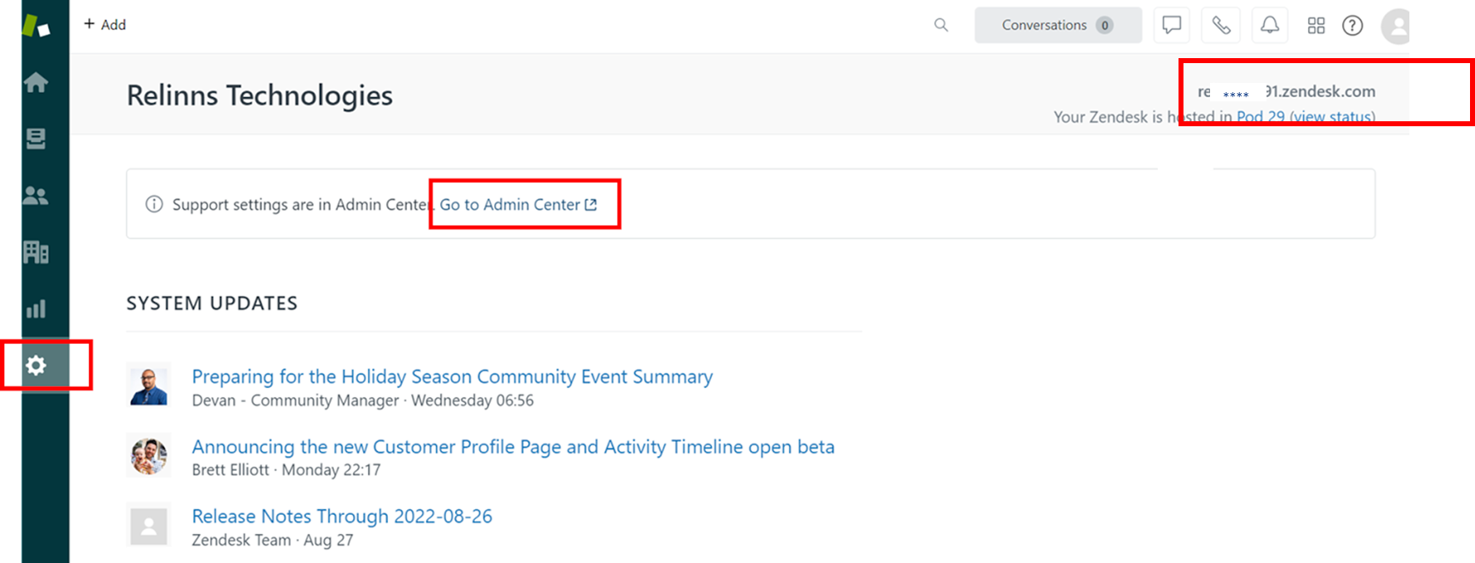Open Preparing for the Holiday Season article

click(452, 376)
